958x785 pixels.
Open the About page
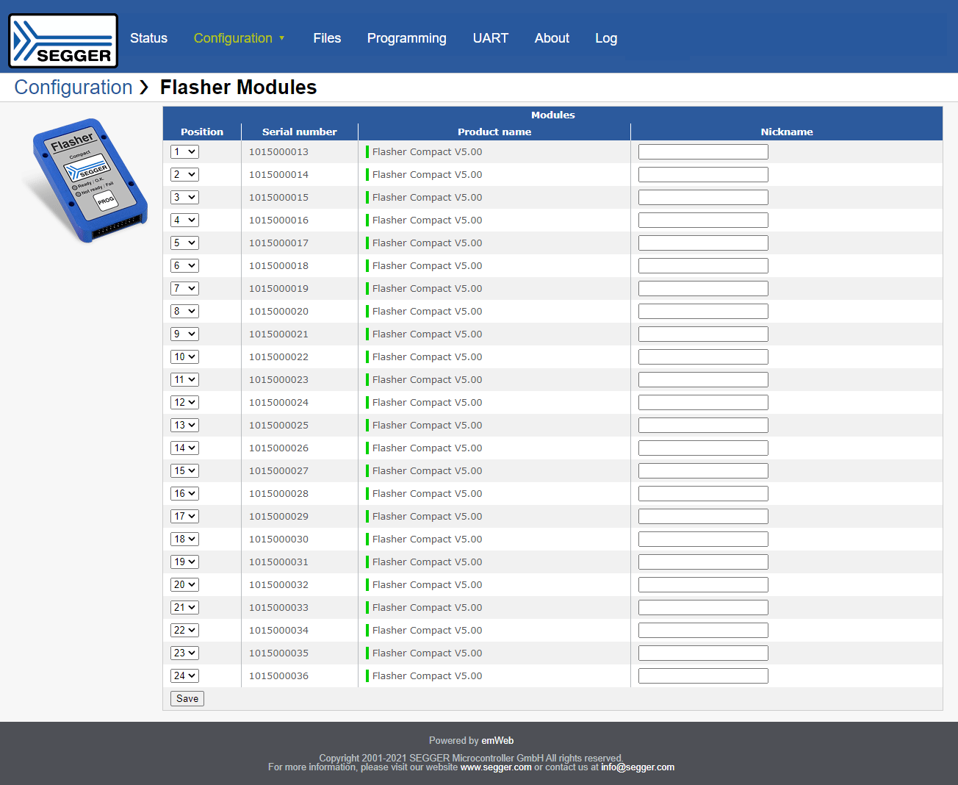552,38
